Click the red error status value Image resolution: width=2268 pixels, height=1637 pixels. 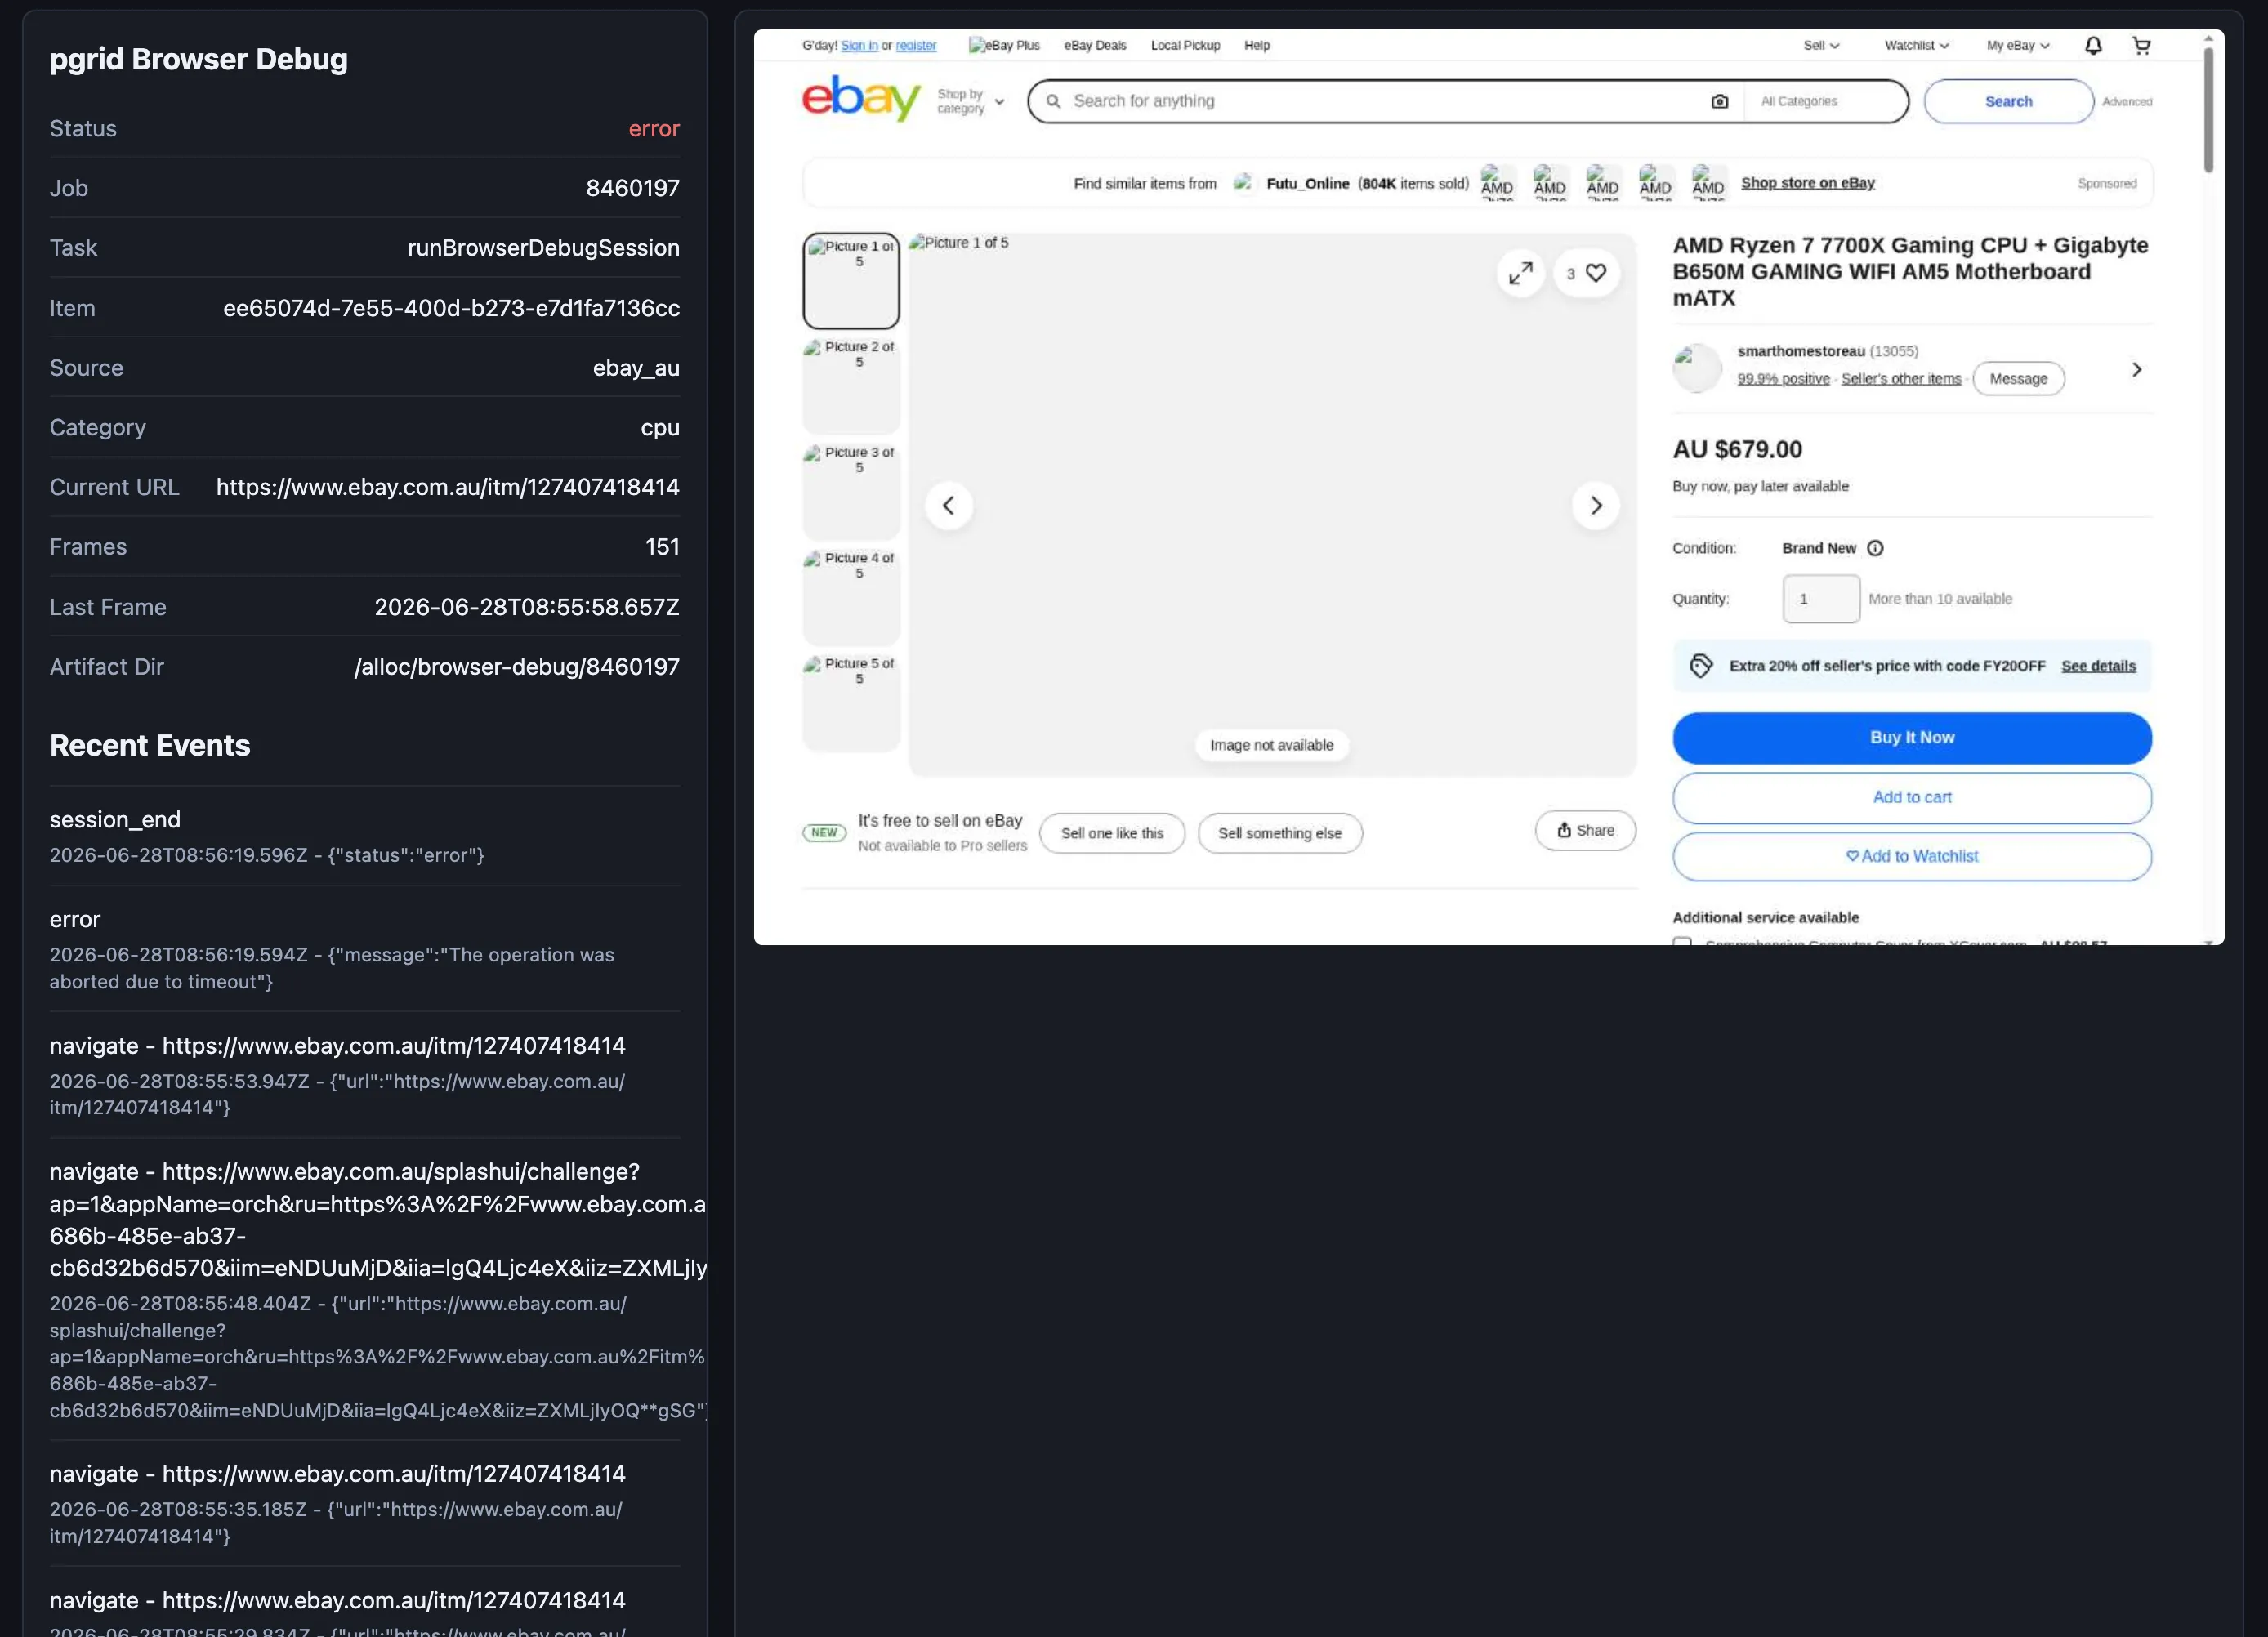pos(654,128)
